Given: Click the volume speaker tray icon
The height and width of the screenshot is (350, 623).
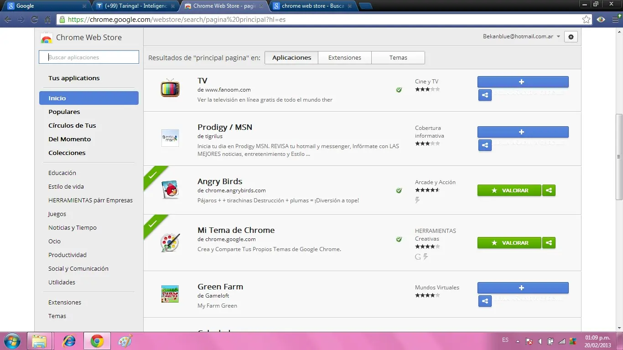Looking at the screenshot, I should pyautogui.click(x=540, y=341).
